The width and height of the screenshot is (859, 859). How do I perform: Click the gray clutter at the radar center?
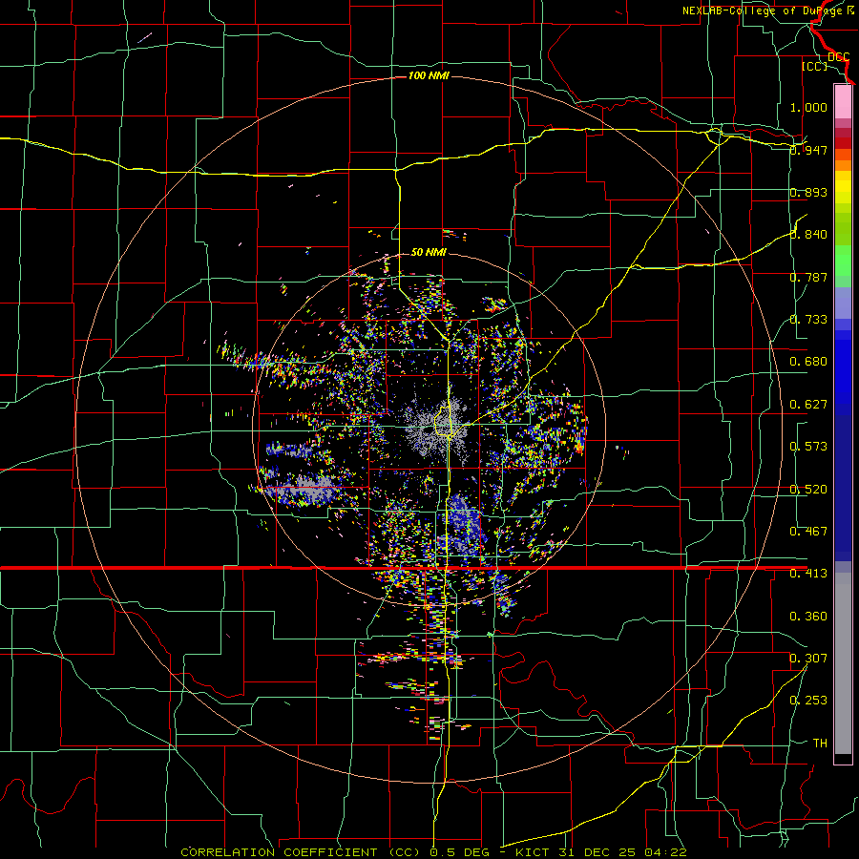click(x=435, y=428)
